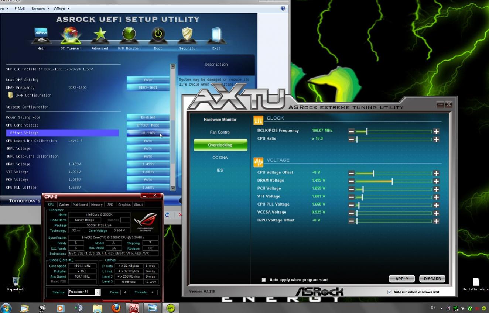Decrease IGPU Voltage Offset with minus button

click(351, 221)
